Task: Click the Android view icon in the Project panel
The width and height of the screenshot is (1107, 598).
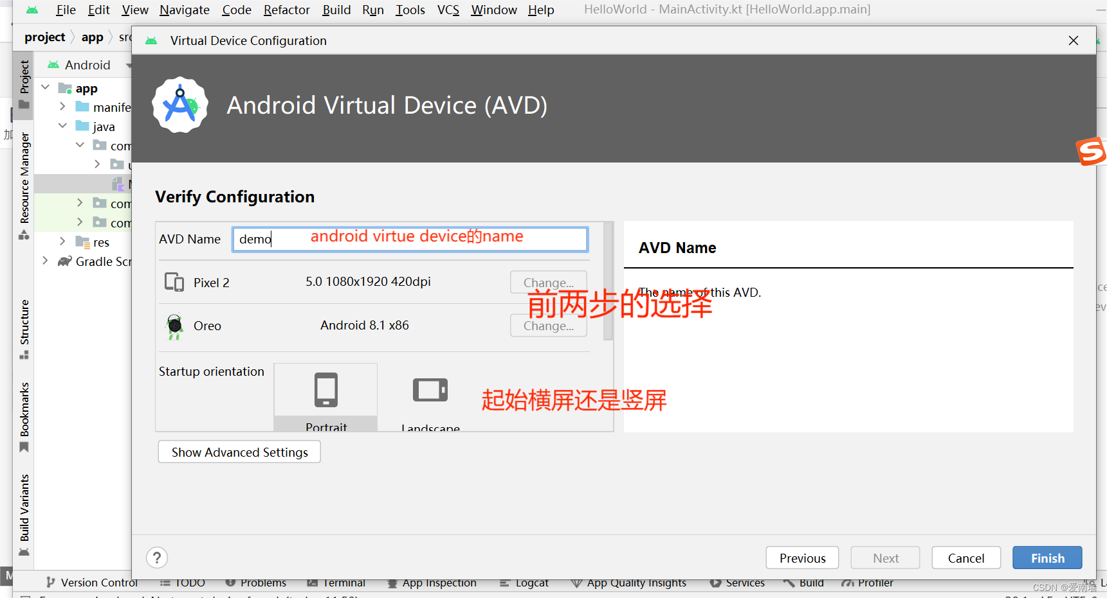Action: pos(53,65)
